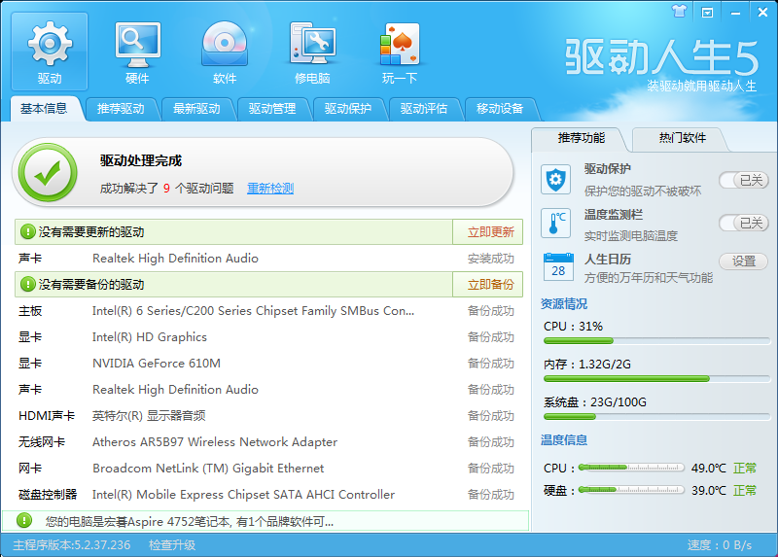Toggle the 温度监测栏 已关 switch
This screenshot has height=557, width=778.
(744, 223)
